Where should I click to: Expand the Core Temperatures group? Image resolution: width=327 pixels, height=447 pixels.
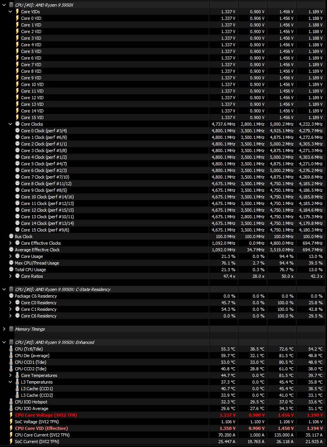[x=10, y=375]
